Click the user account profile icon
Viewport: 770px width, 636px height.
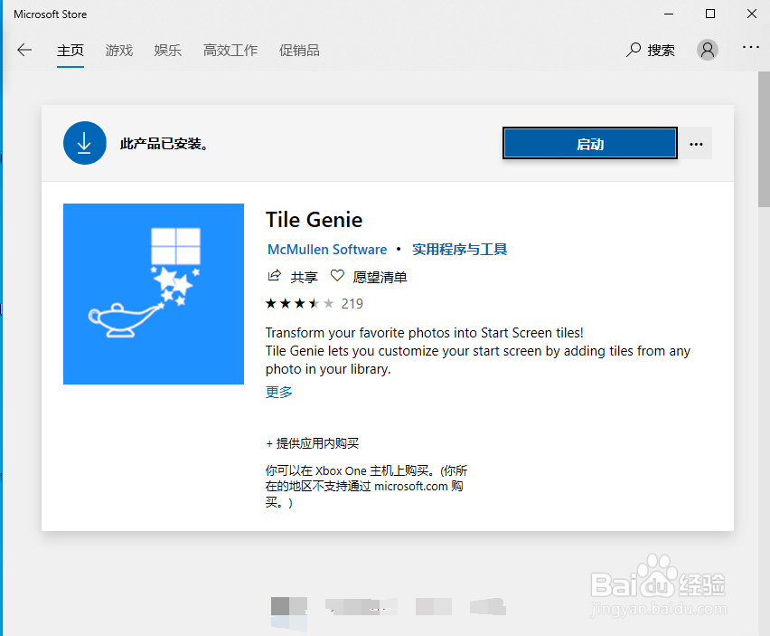[708, 50]
